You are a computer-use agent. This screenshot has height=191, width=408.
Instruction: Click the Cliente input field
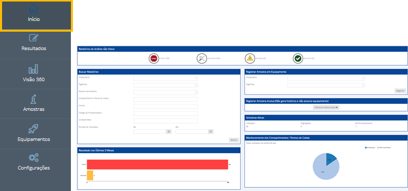tap(165, 106)
